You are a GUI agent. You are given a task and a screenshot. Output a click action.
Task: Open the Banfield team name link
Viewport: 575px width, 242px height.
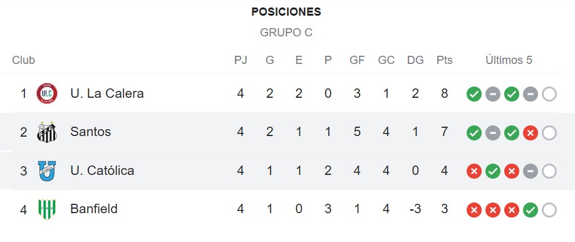(x=94, y=209)
